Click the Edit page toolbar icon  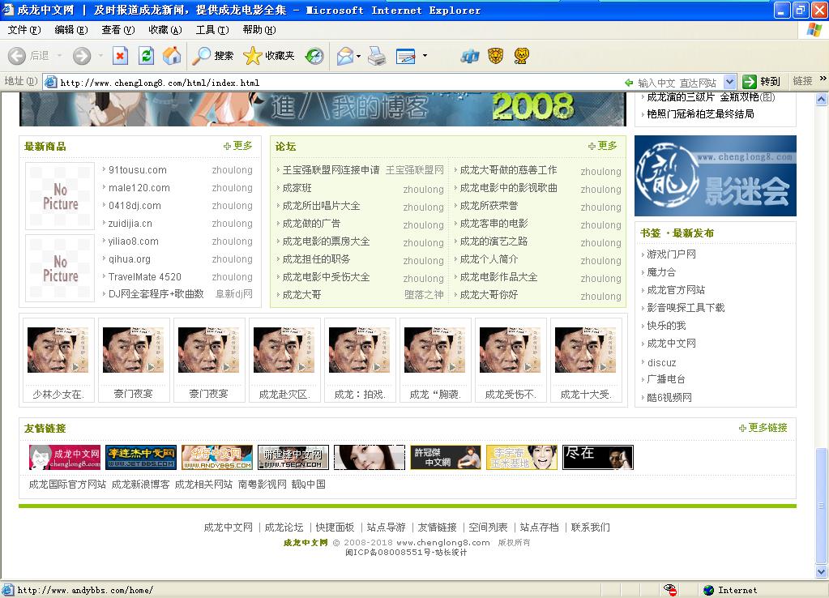405,56
